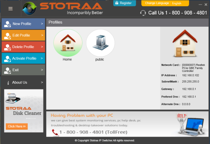Screen dimensions: 210x144
Task: Click the Register button
Action: 124,3
